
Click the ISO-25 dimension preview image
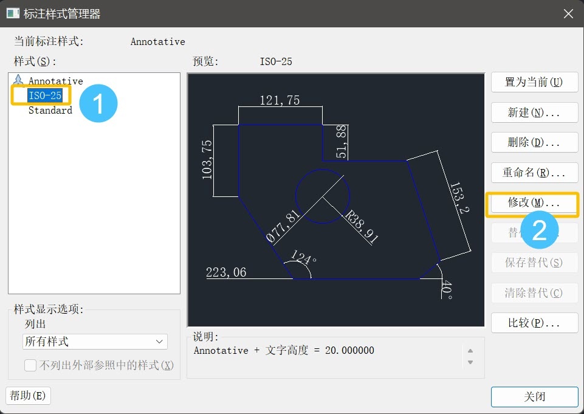(335, 200)
